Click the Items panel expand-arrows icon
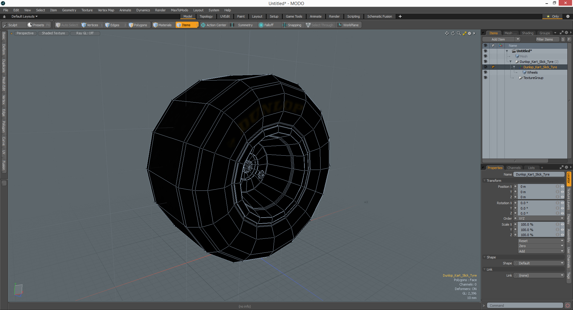 pos(561,33)
